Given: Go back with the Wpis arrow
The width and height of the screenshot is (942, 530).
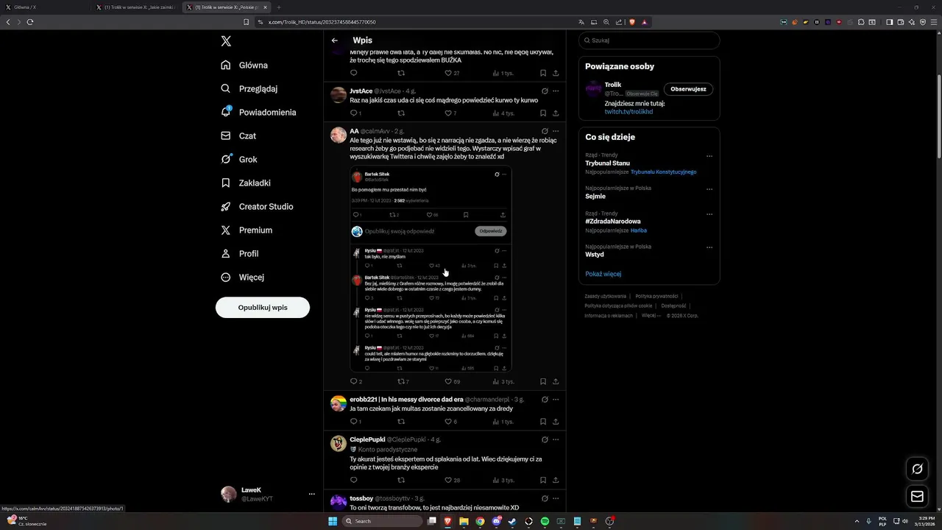Looking at the screenshot, I should pyautogui.click(x=335, y=40).
